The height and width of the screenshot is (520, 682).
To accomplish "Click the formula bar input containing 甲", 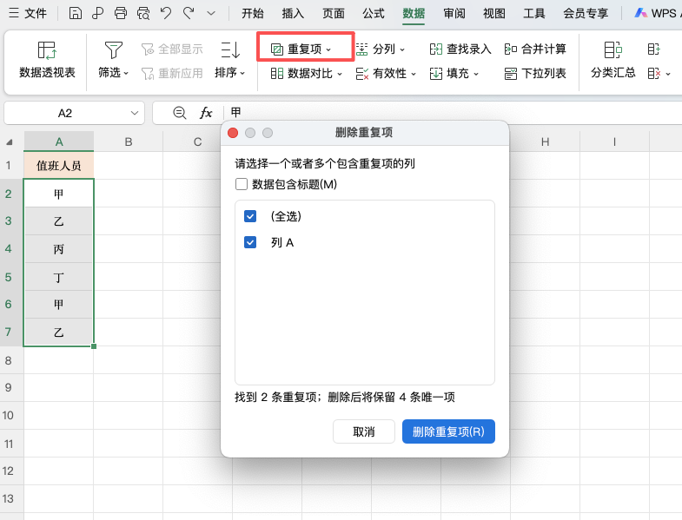I will pos(453,113).
